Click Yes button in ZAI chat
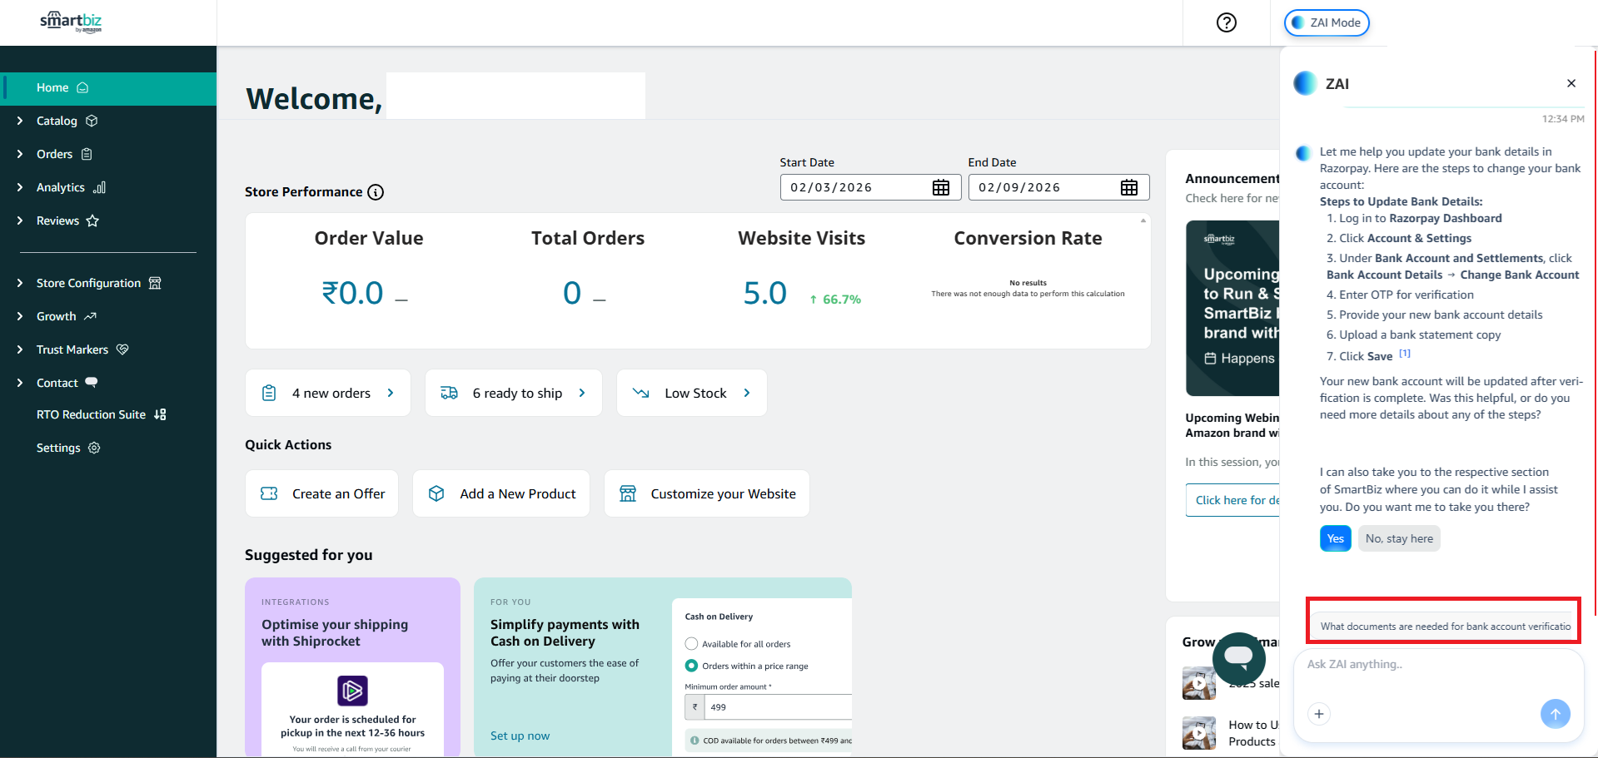This screenshot has height=758, width=1598. tap(1335, 538)
